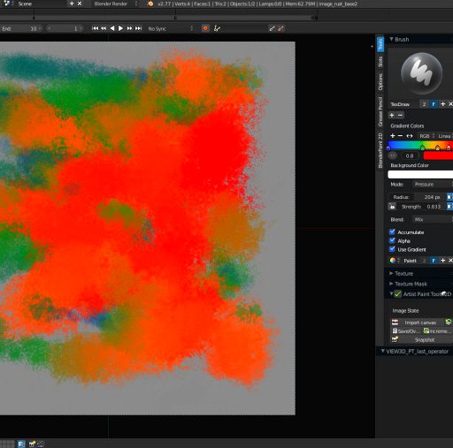The height and width of the screenshot is (448, 453).
Task: Toggle the Artist Paint Tool checkmark
Action: (x=398, y=294)
